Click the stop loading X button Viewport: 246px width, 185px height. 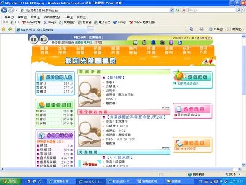[184, 10]
